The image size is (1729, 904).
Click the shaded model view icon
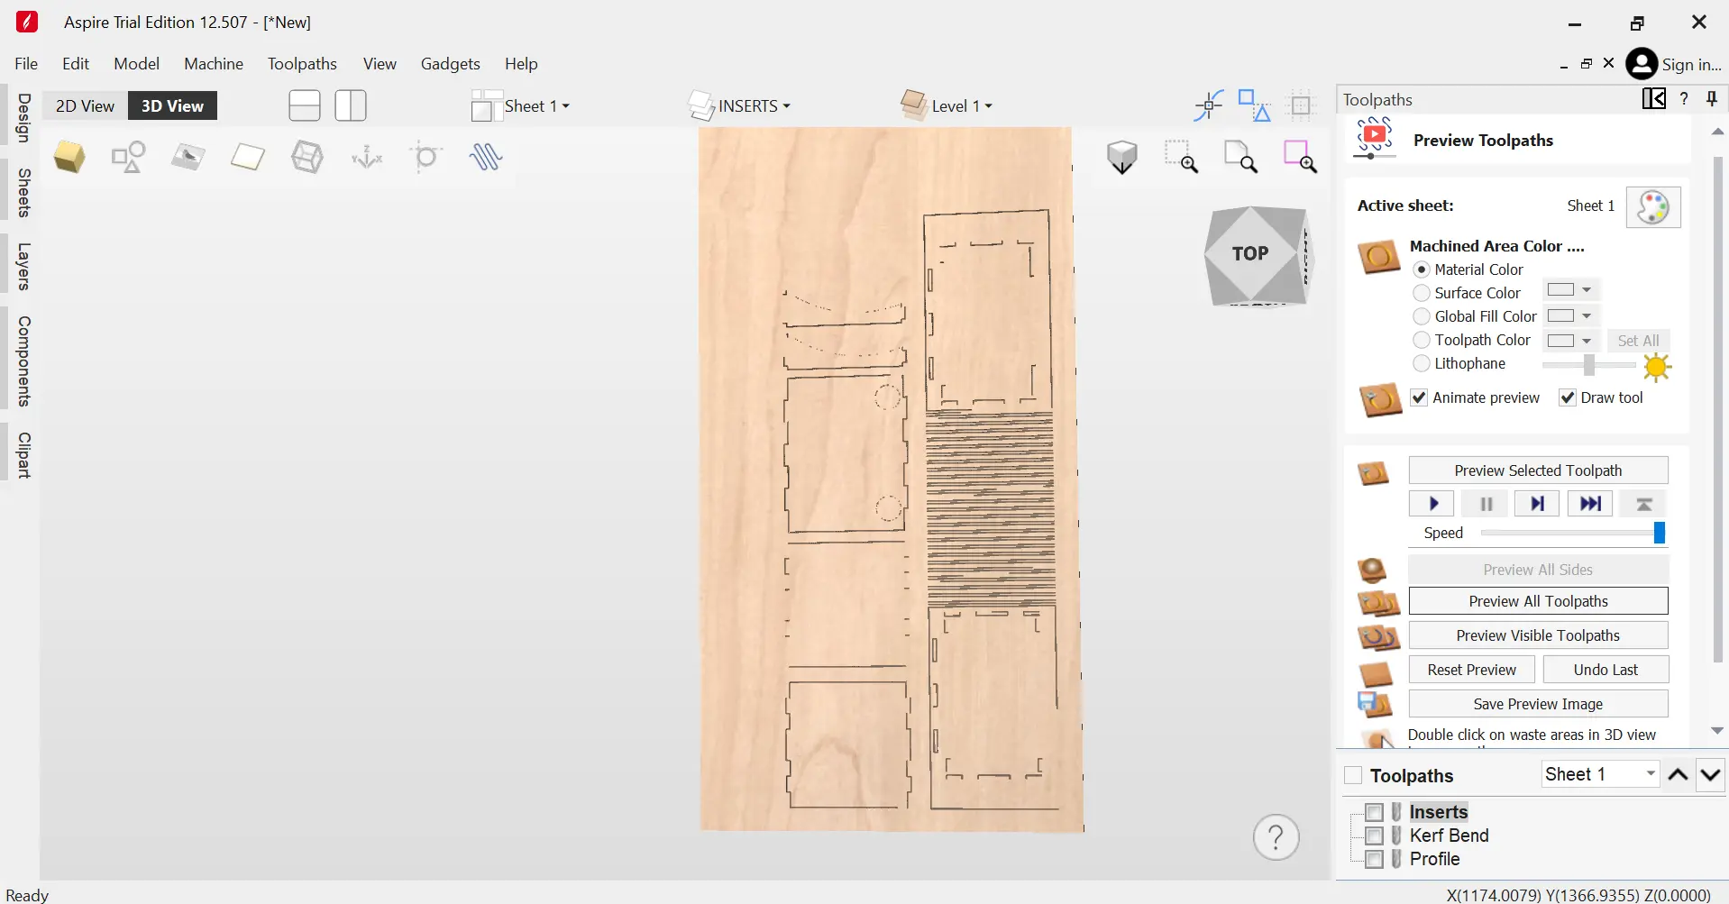[x=1122, y=157]
